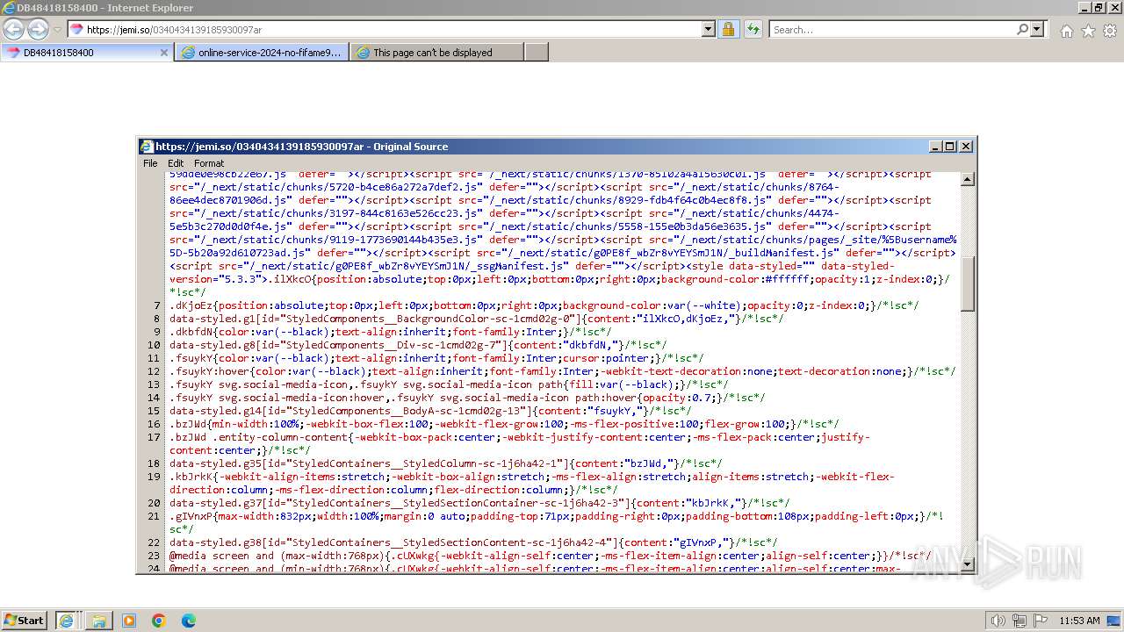Launch Chrome from taskbar
The image size is (1124, 632).
pos(159,621)
